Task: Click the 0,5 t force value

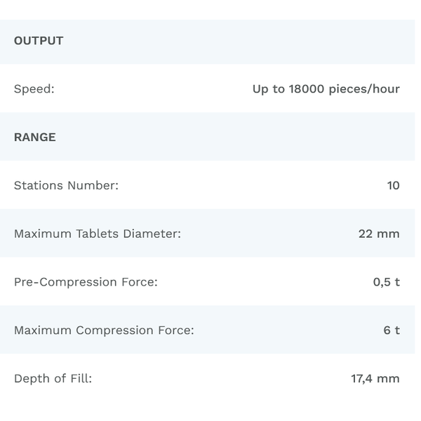Action: point(386,282)
